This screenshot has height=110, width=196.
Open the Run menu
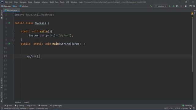pyautogui.click(x=57, y=2)
